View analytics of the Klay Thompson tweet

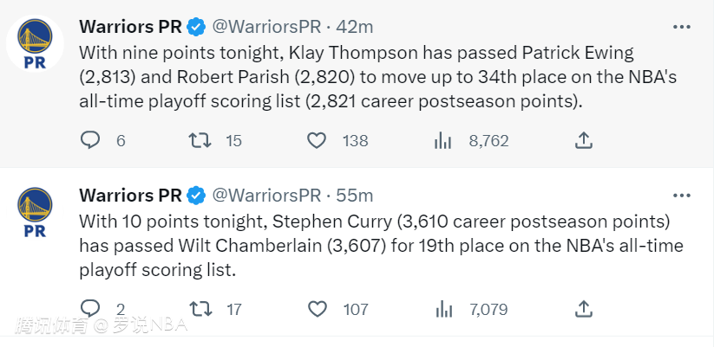click(442, 140)
